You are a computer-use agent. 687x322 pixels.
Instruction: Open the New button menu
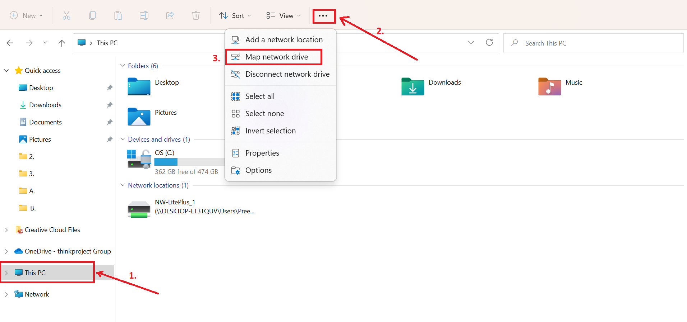(x=26, y=15)
